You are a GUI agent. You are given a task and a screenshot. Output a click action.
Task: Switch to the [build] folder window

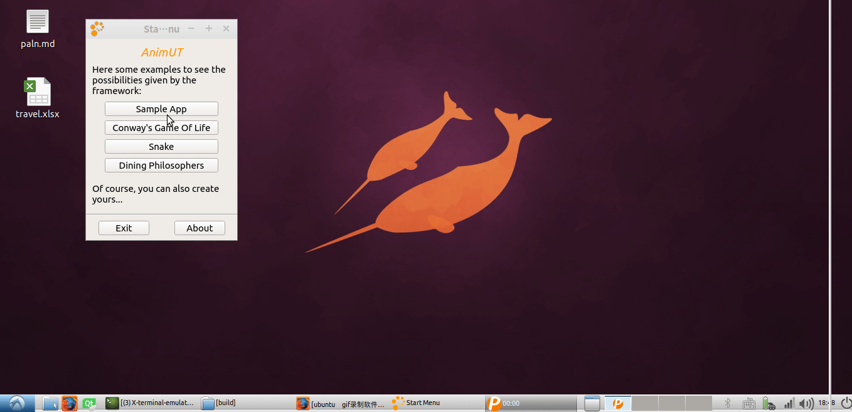click(247, 403)
